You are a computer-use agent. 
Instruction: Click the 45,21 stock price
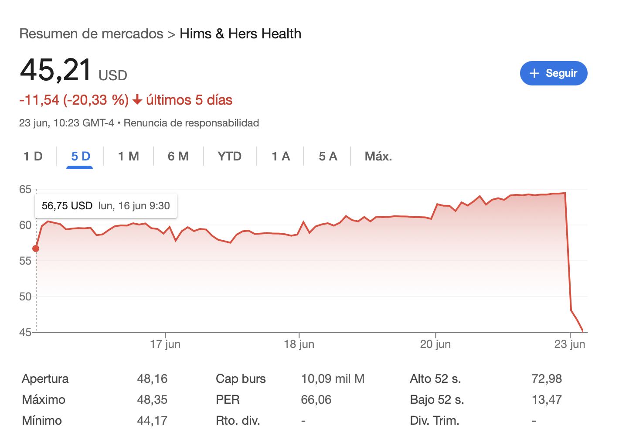[x=55, y=70]
